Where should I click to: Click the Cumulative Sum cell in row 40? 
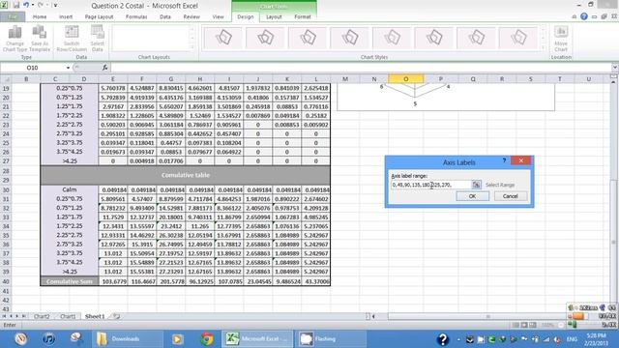coord(70,281)
